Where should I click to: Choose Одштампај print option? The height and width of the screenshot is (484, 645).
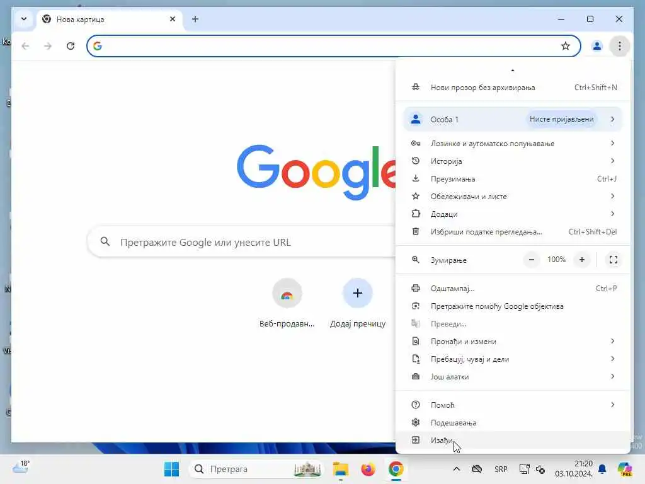click(513, 289)
